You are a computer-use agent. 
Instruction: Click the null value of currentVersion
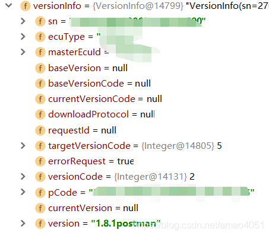(x=131, y=208)
